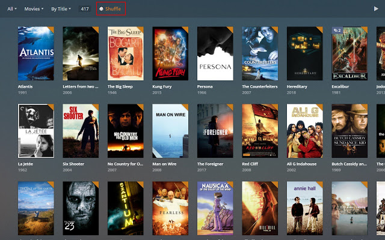Click the Shuffle button label
This screenshot has height=240, width=385.
pyautogui.click(x=113, y=9)
